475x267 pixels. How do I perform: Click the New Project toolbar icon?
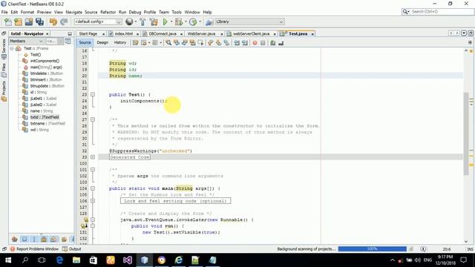pyautogui.click(x=18, y=22)
